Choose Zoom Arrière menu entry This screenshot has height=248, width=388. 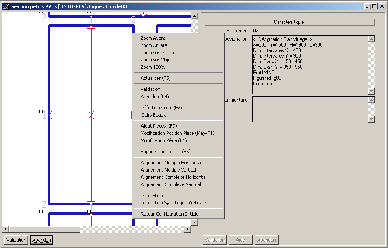154,45
